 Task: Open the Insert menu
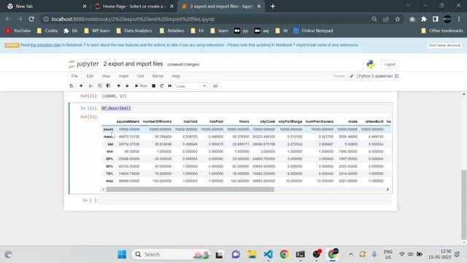pyautogui.click(x=123, y=76)
